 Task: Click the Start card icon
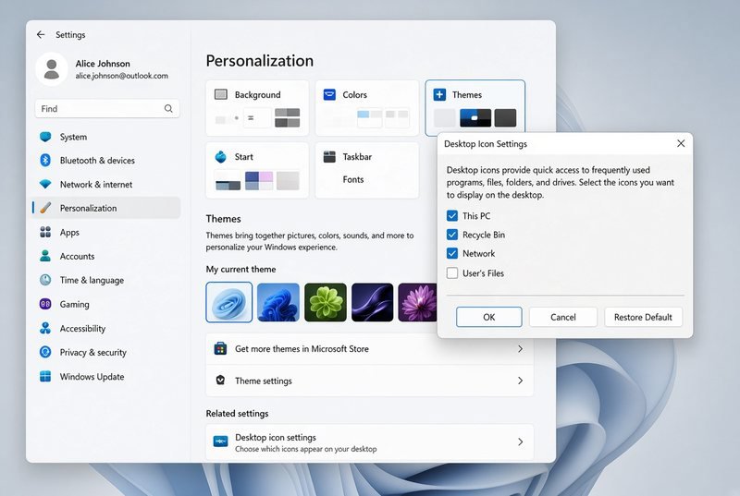221,156
